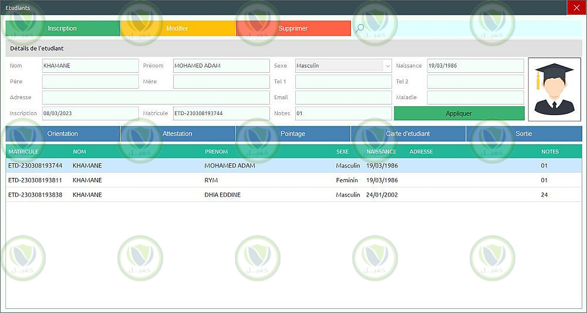Click the graduate student photo

555,89
